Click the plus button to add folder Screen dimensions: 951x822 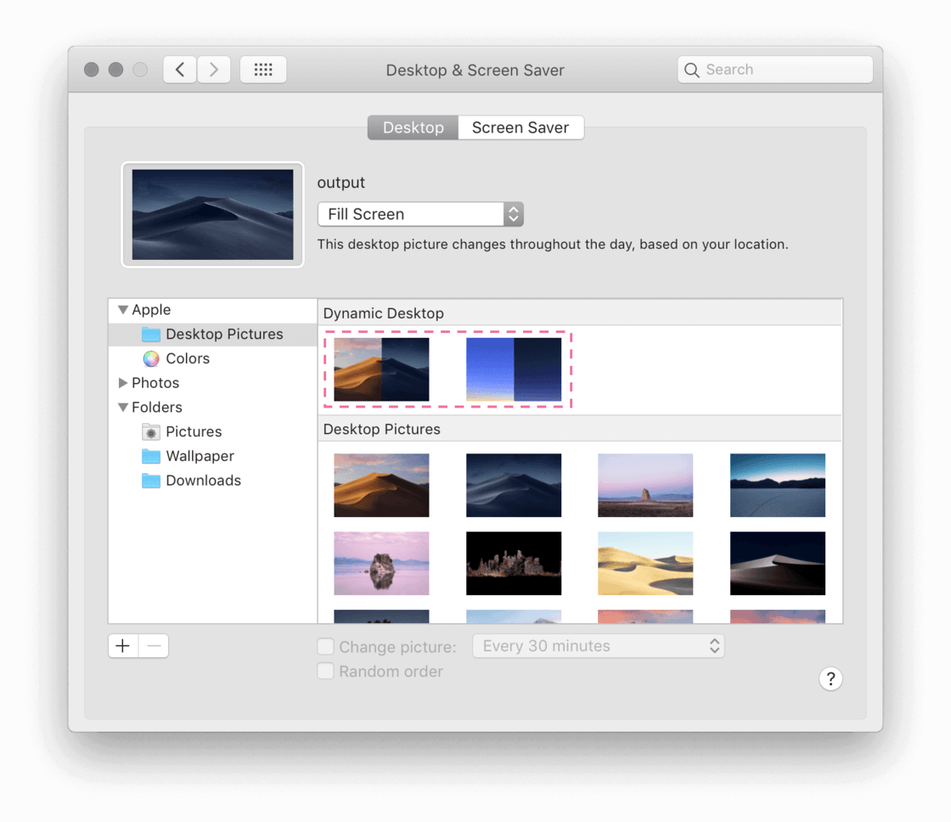[x=123, y=646]
